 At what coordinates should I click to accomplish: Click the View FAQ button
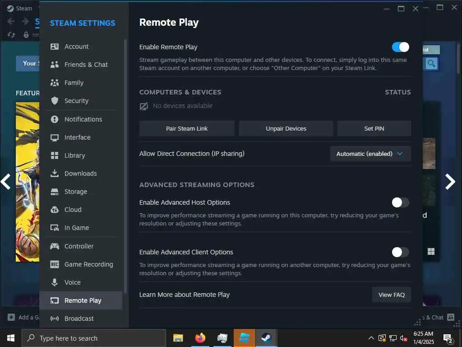[391, 295]
